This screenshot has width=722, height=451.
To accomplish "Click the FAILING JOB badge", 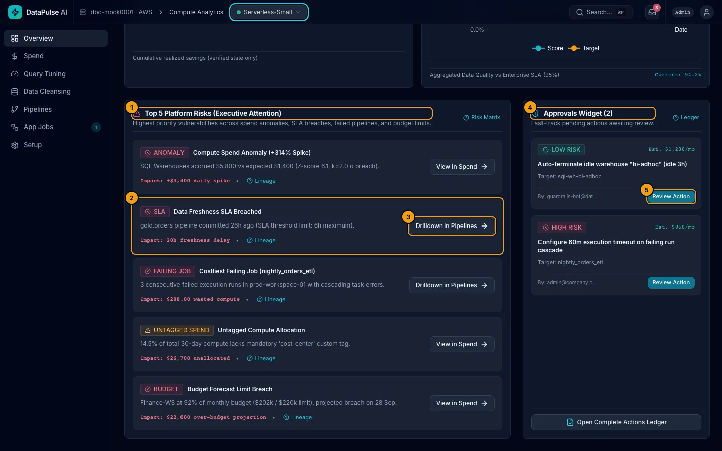I will point(167,271).
